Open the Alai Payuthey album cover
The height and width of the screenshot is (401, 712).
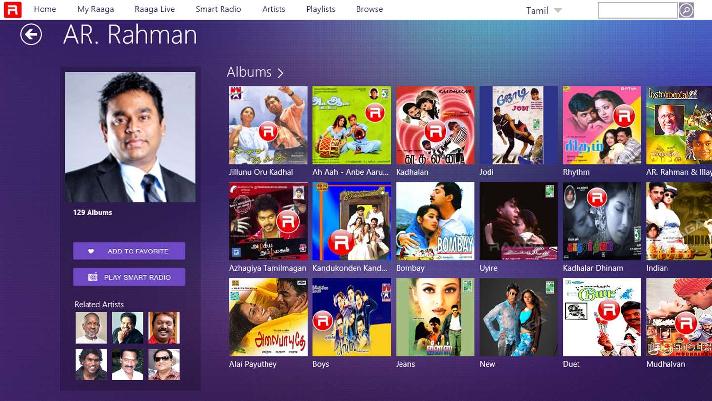(268, 317)
